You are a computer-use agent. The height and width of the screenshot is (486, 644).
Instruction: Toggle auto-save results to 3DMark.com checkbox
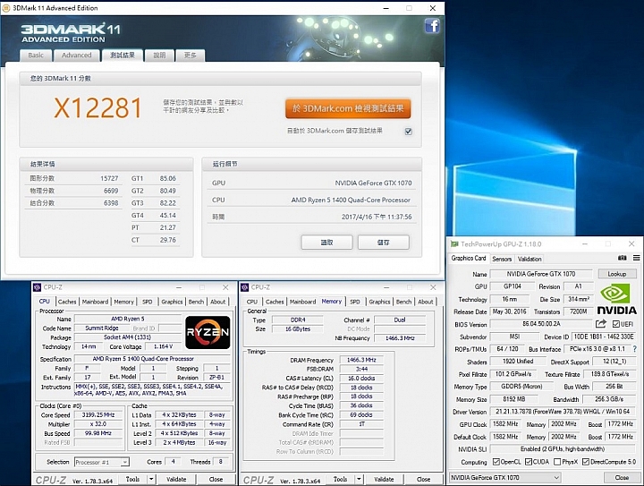point(408,131)
